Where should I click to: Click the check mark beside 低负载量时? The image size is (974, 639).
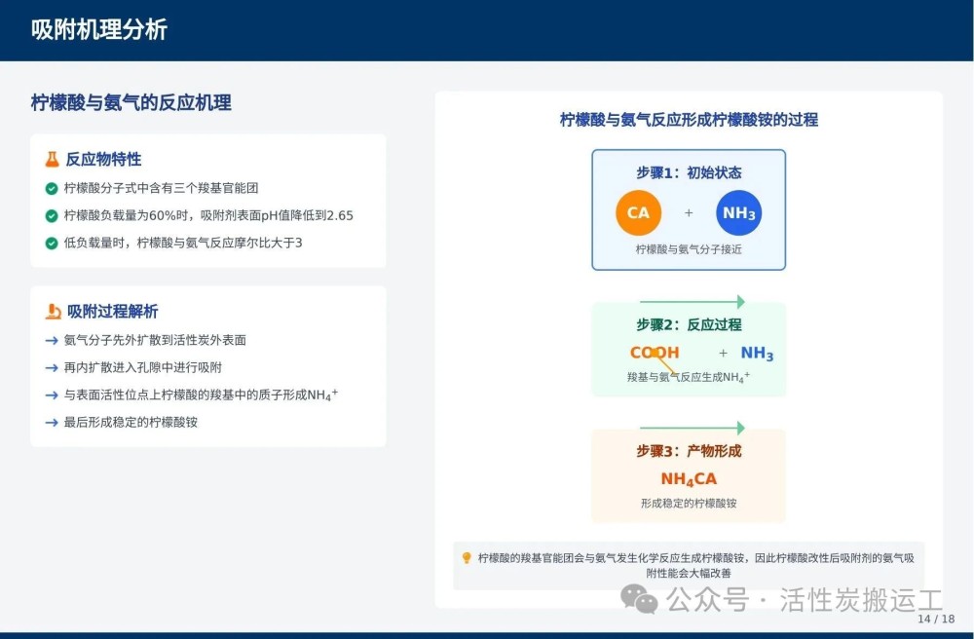[52, 243]
